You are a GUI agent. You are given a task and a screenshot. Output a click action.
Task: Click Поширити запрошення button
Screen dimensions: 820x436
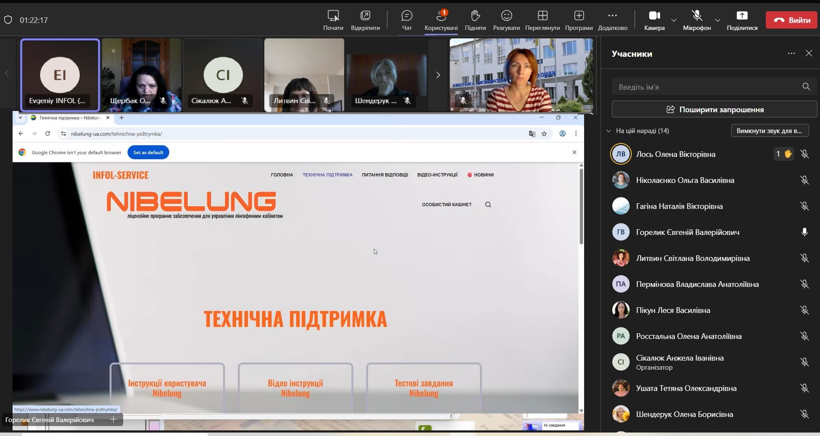coord(714,109)
